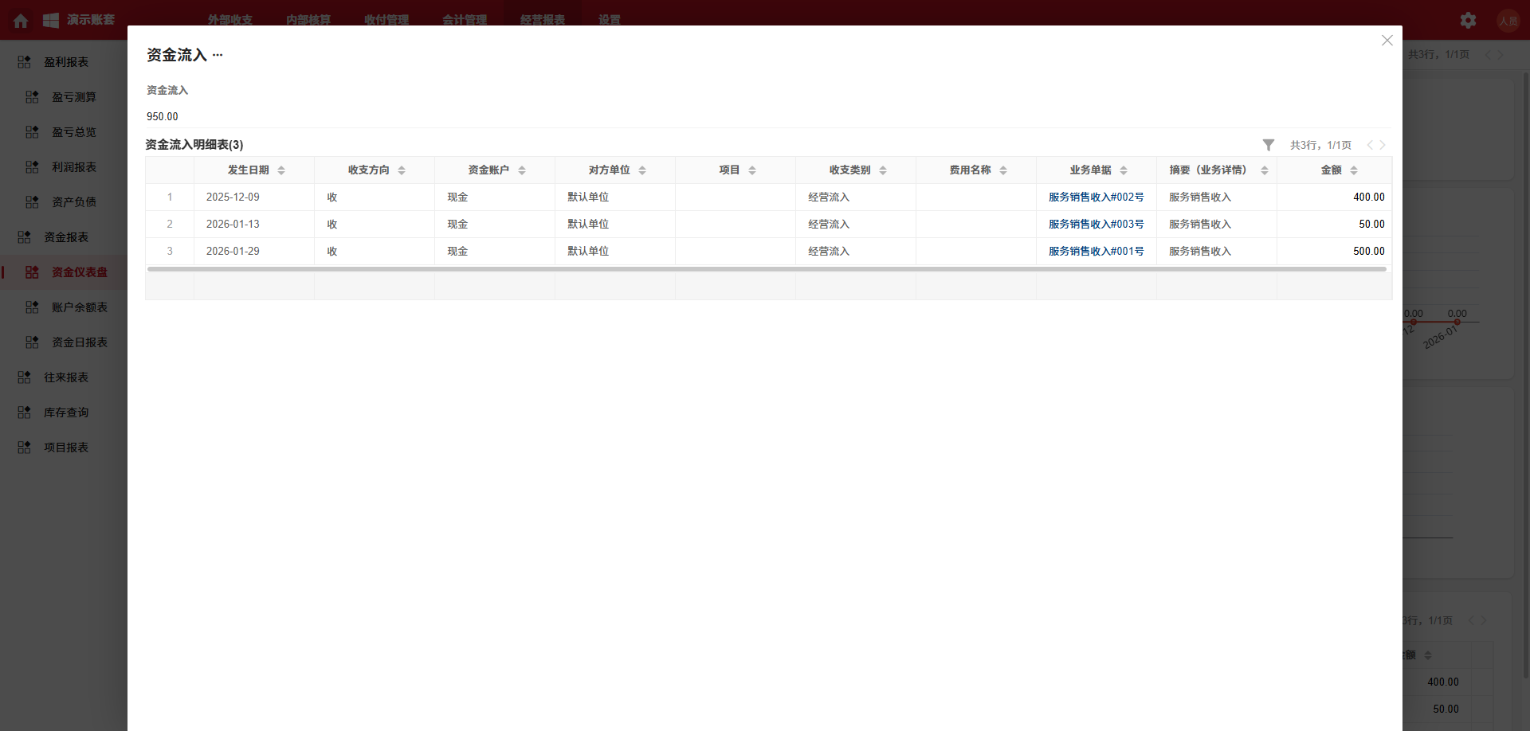Click the home icon in top bar
The height and width of the screenshot is (731, 1530).
pos(22,21)
